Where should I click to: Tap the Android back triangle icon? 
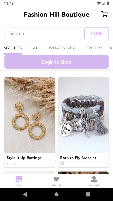coord(25,194)
